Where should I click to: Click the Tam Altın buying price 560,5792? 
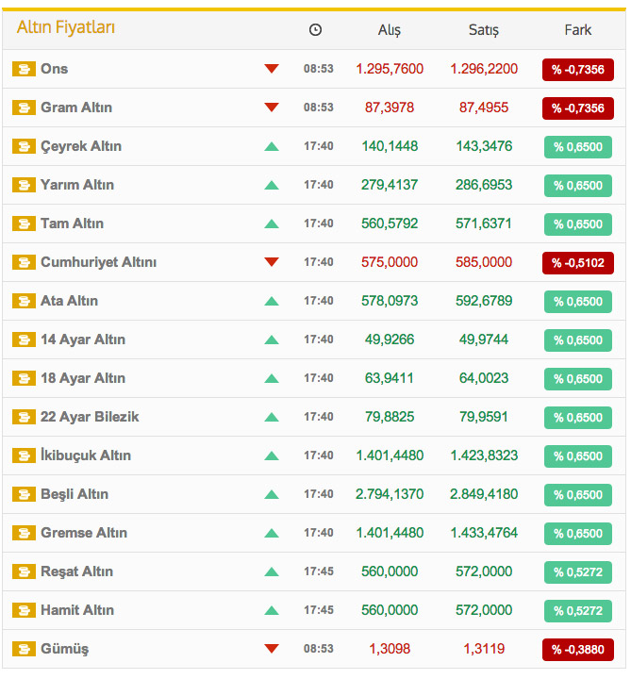click(390, 224)
